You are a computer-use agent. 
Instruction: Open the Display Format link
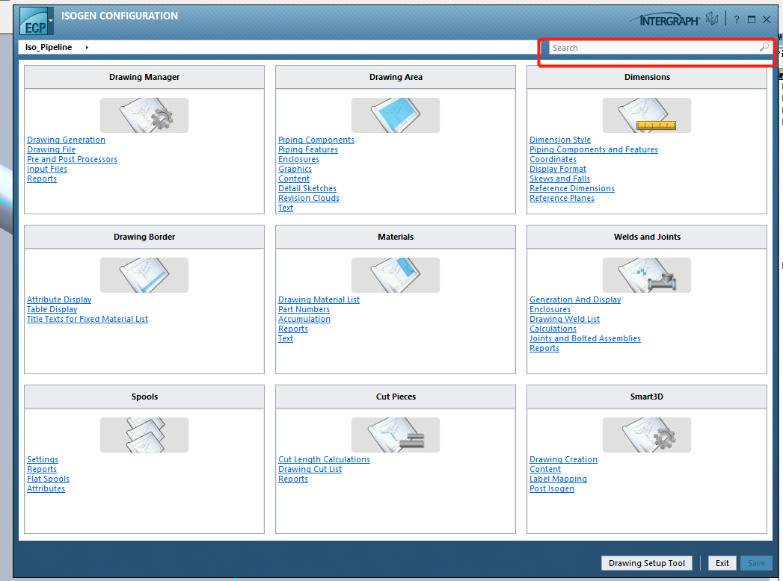click(558, 169)
